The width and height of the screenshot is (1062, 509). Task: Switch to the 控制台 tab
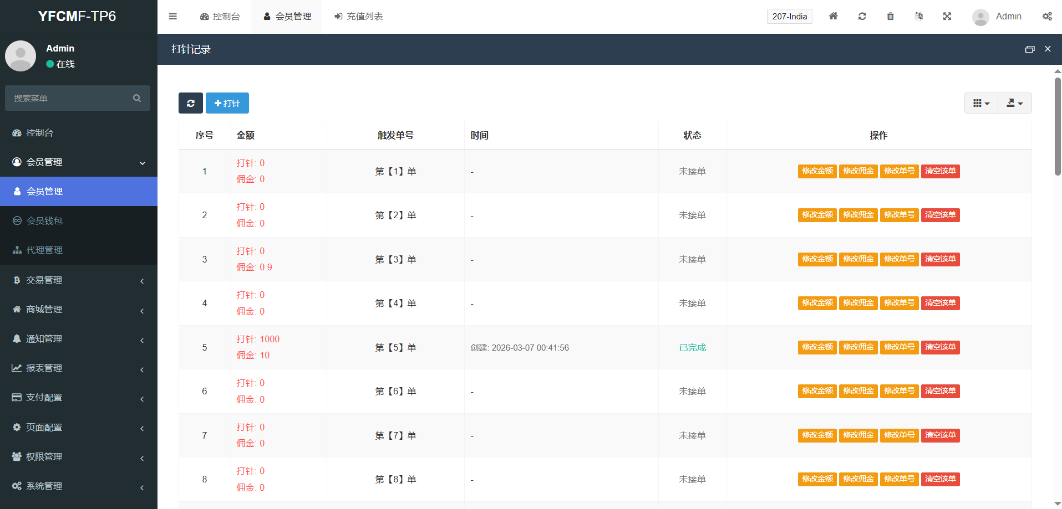pyautogui.click(x=220, y=17)
